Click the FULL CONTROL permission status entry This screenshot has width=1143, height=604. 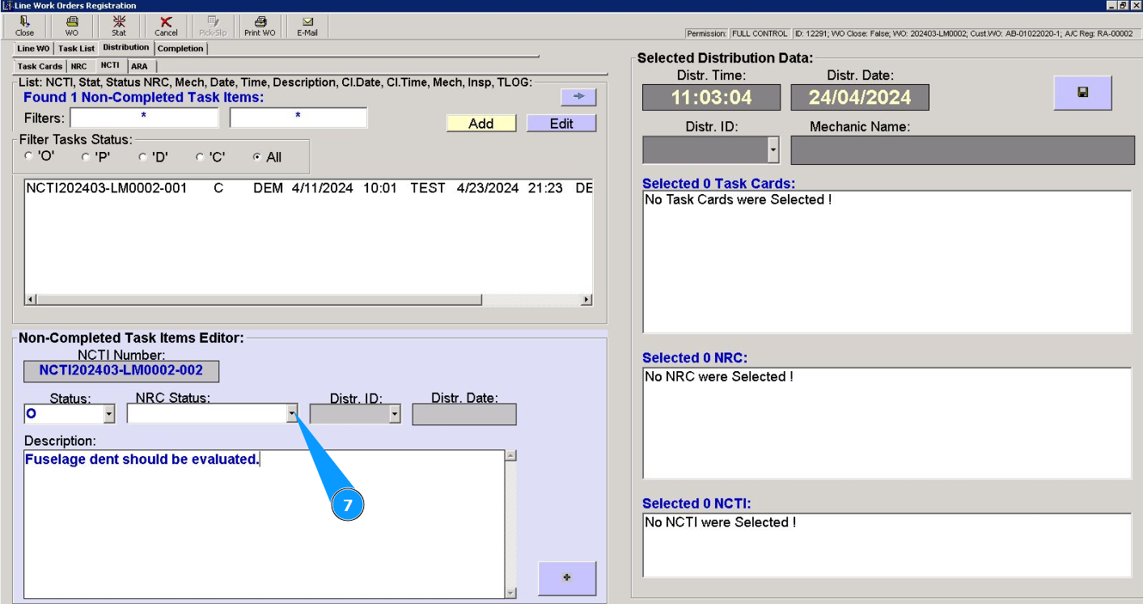[x=760, y=34]
